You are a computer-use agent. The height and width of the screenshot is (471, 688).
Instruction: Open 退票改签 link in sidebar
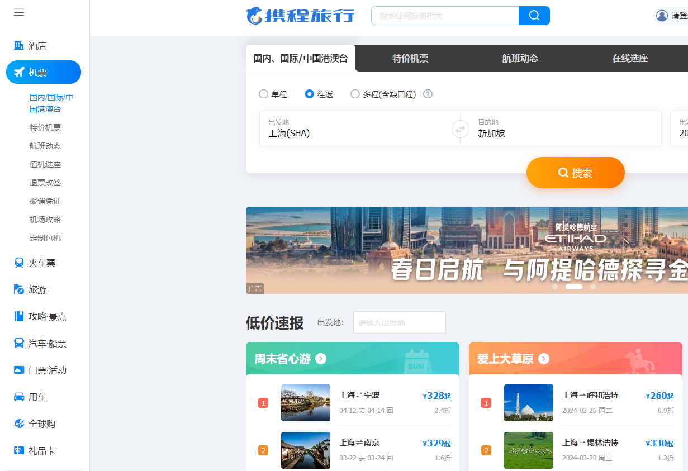coord(45,183)
